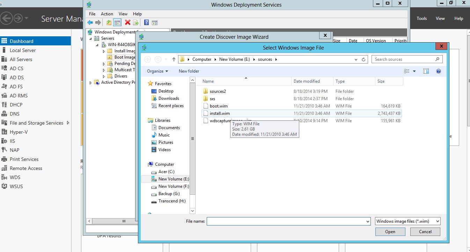Click the Show preview pane icon

pos(426,71)
